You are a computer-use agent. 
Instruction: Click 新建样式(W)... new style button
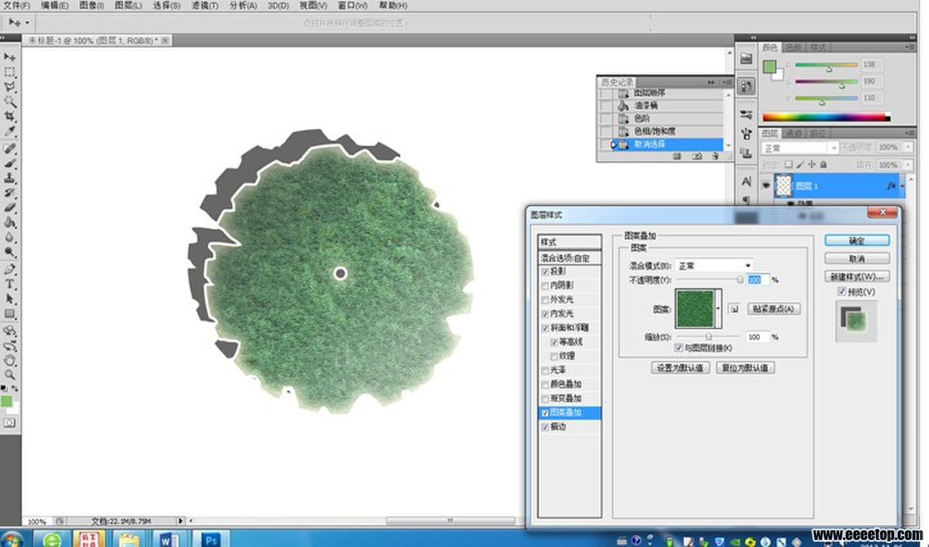857,276
